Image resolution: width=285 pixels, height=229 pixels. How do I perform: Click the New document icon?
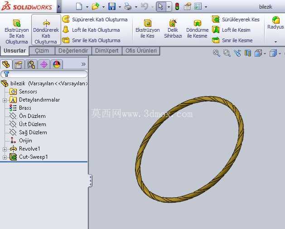pyautogui.click(x=79, y=6)
